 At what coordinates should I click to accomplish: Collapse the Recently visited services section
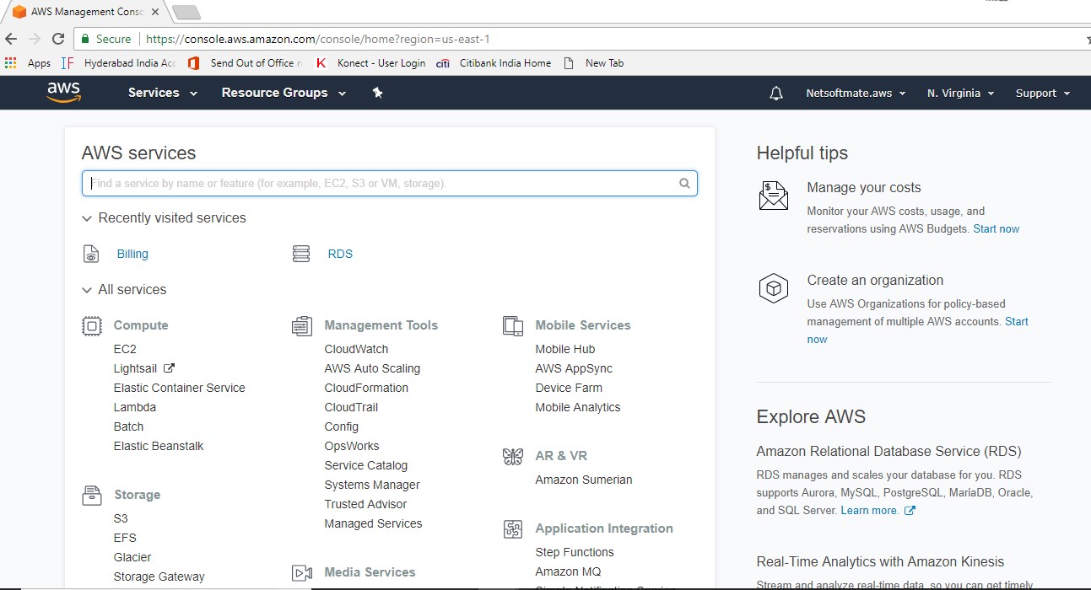coord(87,217)
